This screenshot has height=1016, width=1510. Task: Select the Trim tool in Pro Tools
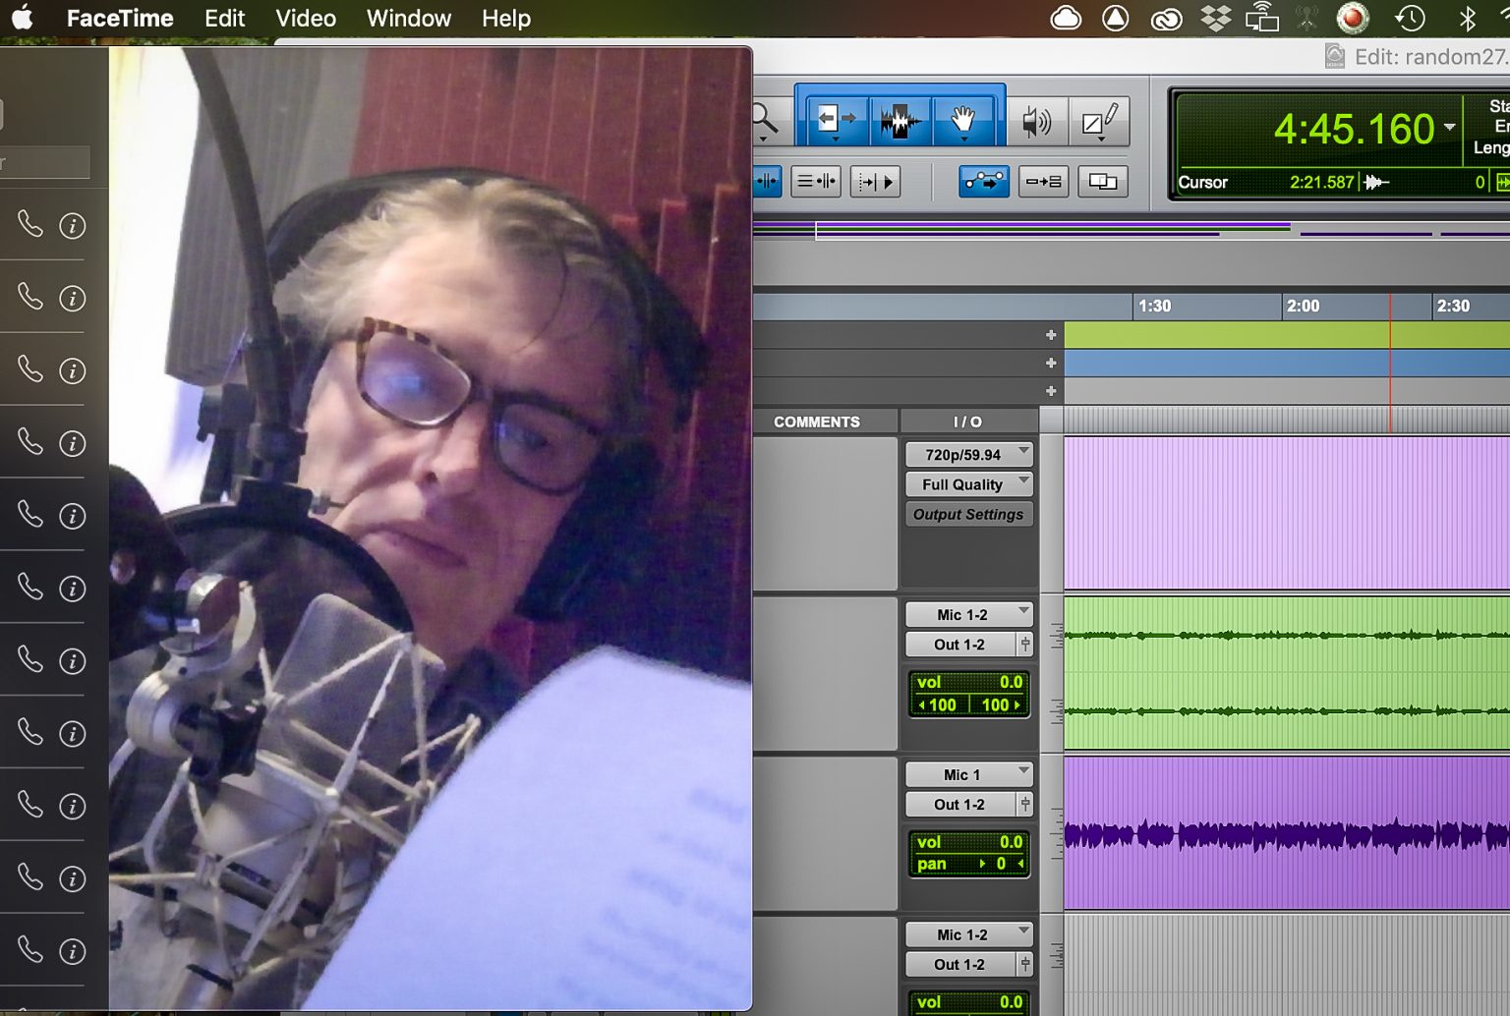(x=836, y=120)
